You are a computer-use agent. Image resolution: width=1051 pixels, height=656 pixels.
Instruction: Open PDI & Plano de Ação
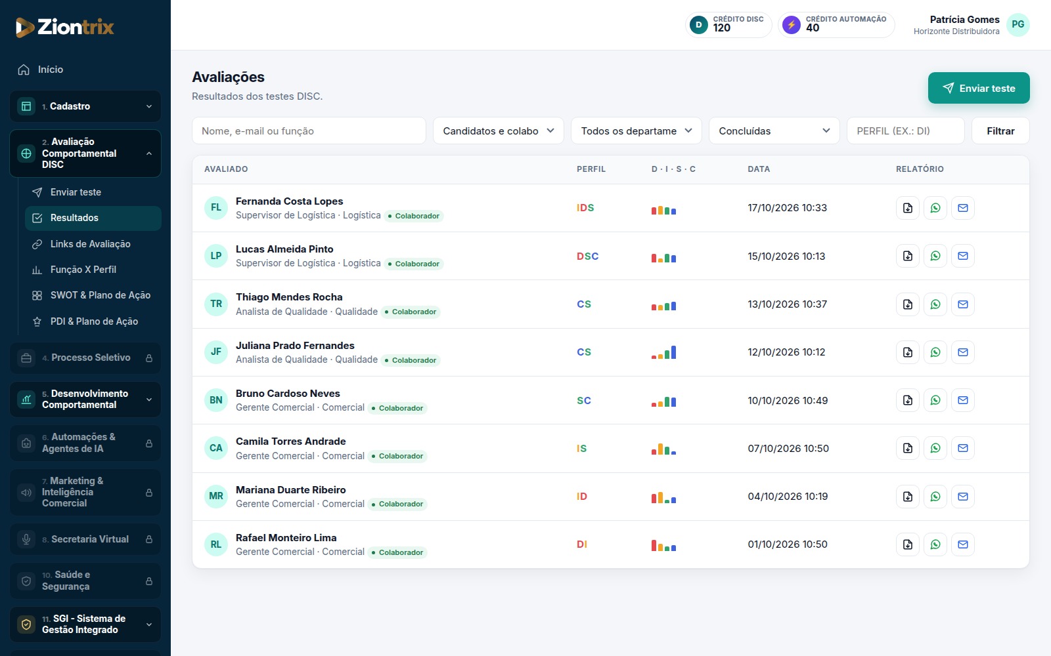(x=93, y=321)
